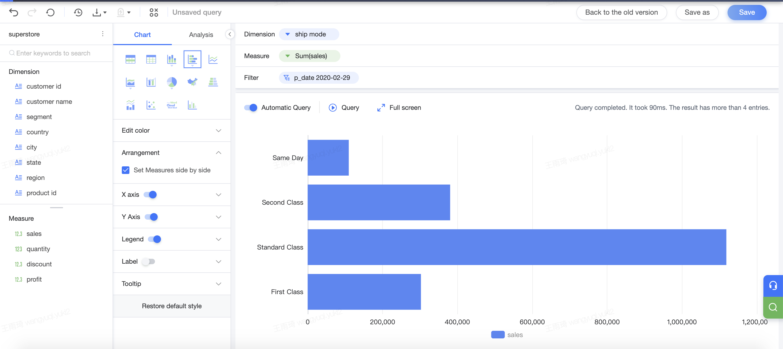Toggle the Legend switch off
This screenshot has width=783, height=349.
[154, 239]
